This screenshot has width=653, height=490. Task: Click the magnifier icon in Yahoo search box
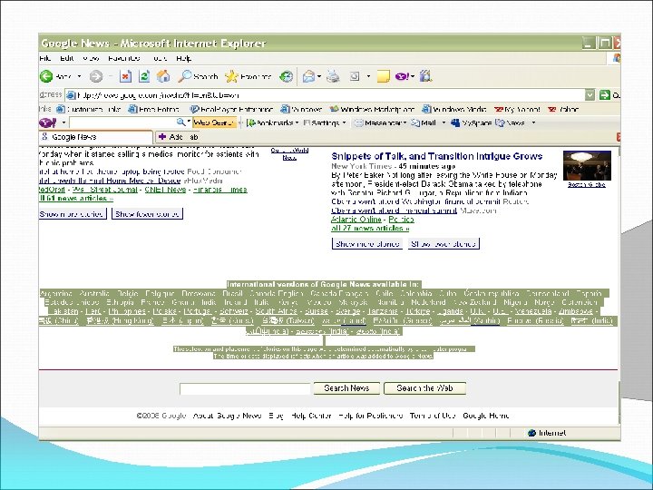coord(180,122)
